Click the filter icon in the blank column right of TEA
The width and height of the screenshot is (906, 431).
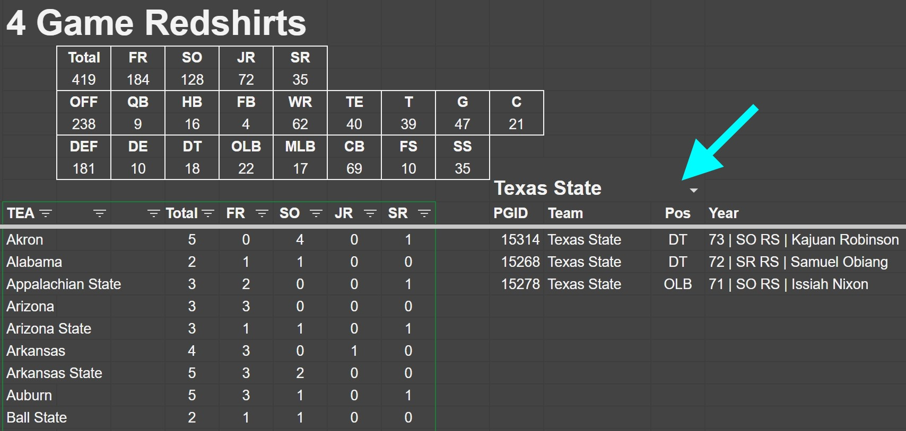pyautogui.click(x=100, y=213)
